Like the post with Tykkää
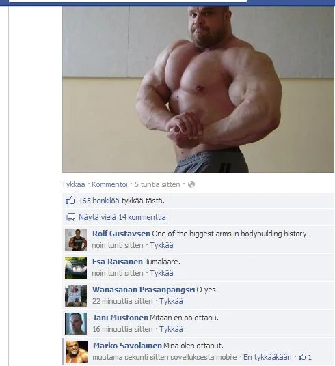The width and height of the screenshot is (335, 366). (x=73, y=184)
